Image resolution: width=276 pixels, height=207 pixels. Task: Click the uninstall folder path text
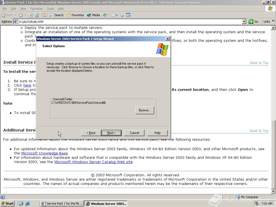78,103
